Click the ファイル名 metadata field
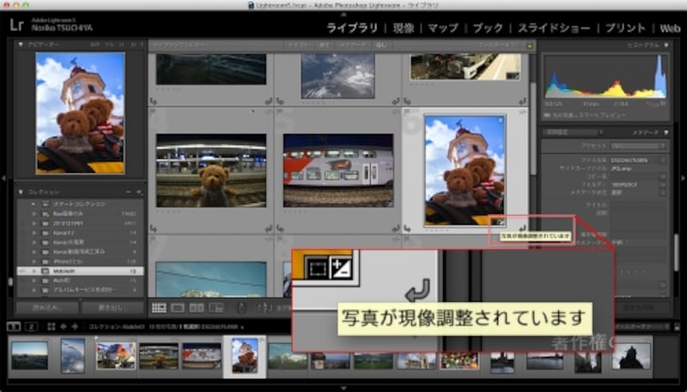The height and width of the screenshot is (392, 687). point(635,161)
